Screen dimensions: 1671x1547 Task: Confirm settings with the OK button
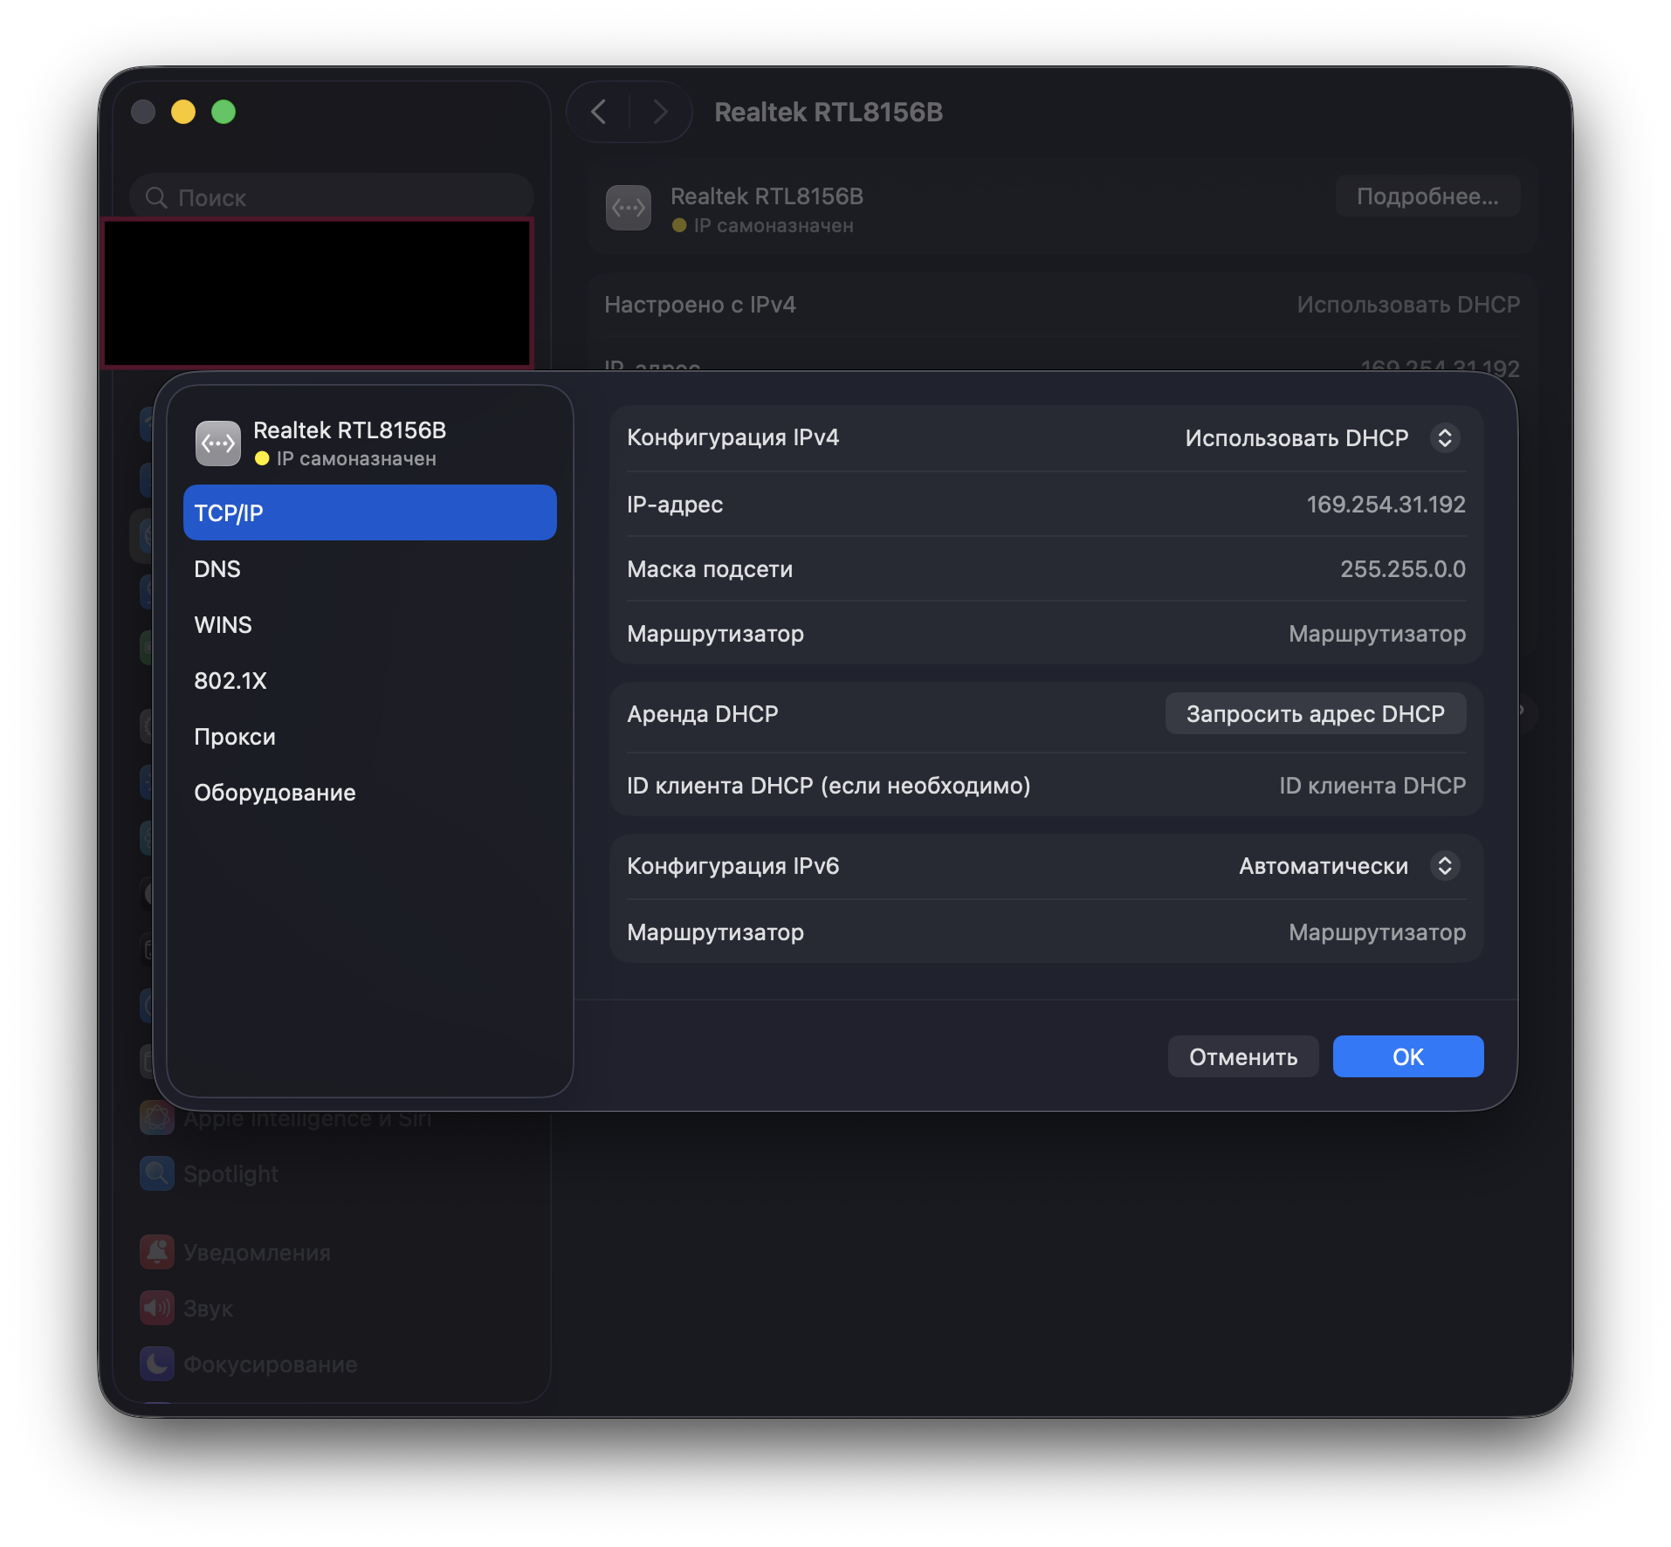tap(1407, 1057)
